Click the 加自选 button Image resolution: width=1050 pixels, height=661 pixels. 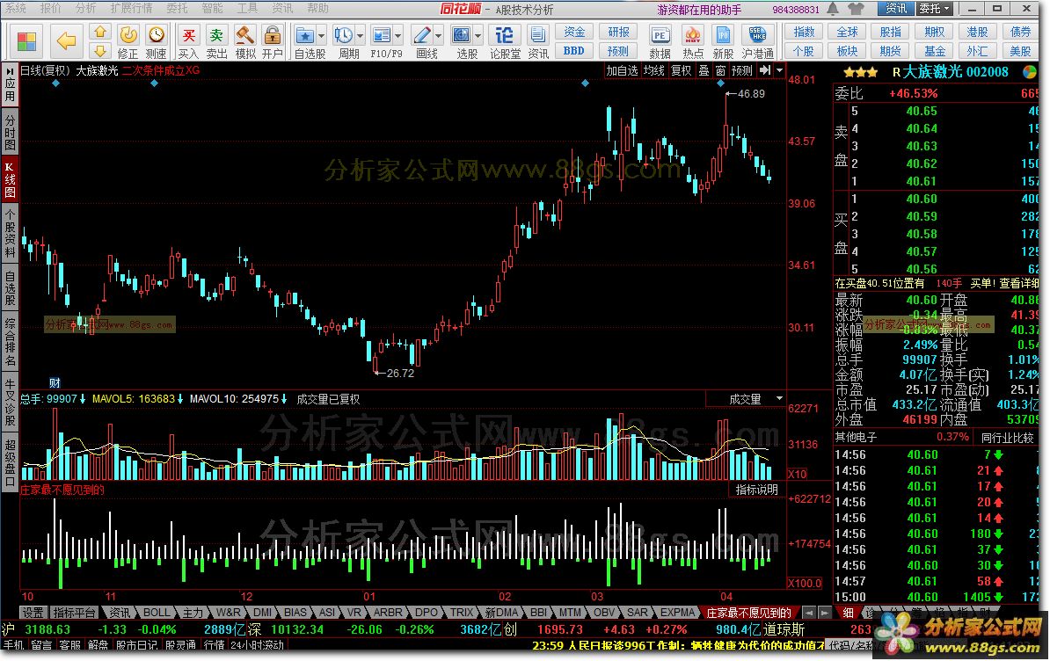[622, 70]
